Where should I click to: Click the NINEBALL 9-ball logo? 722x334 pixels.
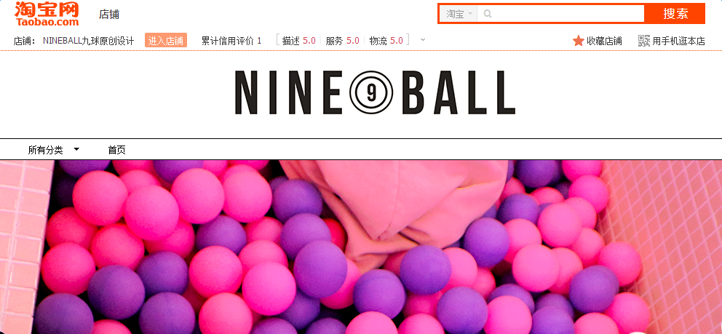click(x=375, y=92)
